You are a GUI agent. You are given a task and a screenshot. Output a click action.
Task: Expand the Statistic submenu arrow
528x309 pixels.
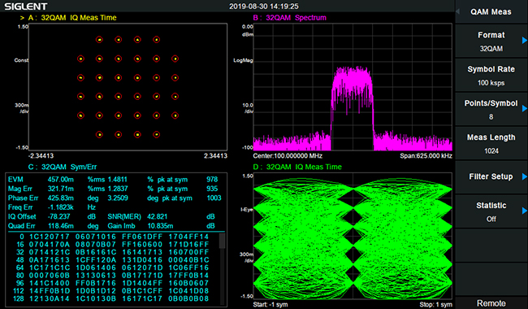(524, 211)
